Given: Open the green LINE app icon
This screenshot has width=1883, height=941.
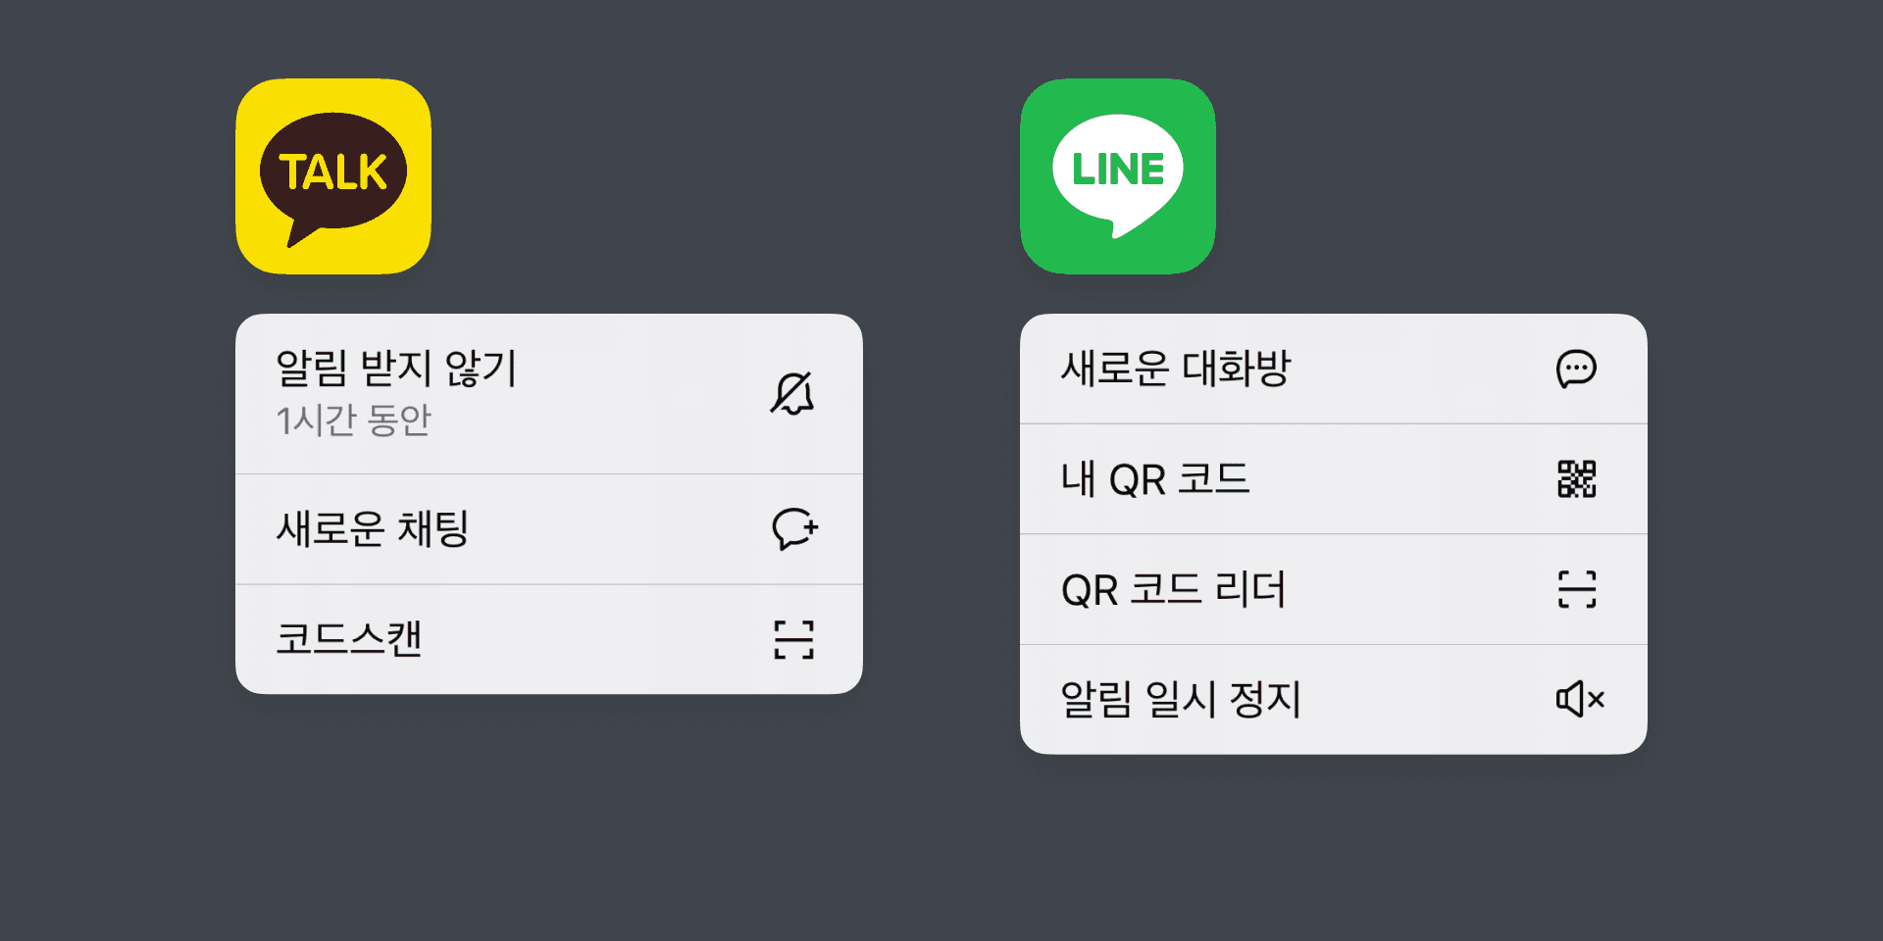Looking at the screenshot, I should (x=1118, y=176).
